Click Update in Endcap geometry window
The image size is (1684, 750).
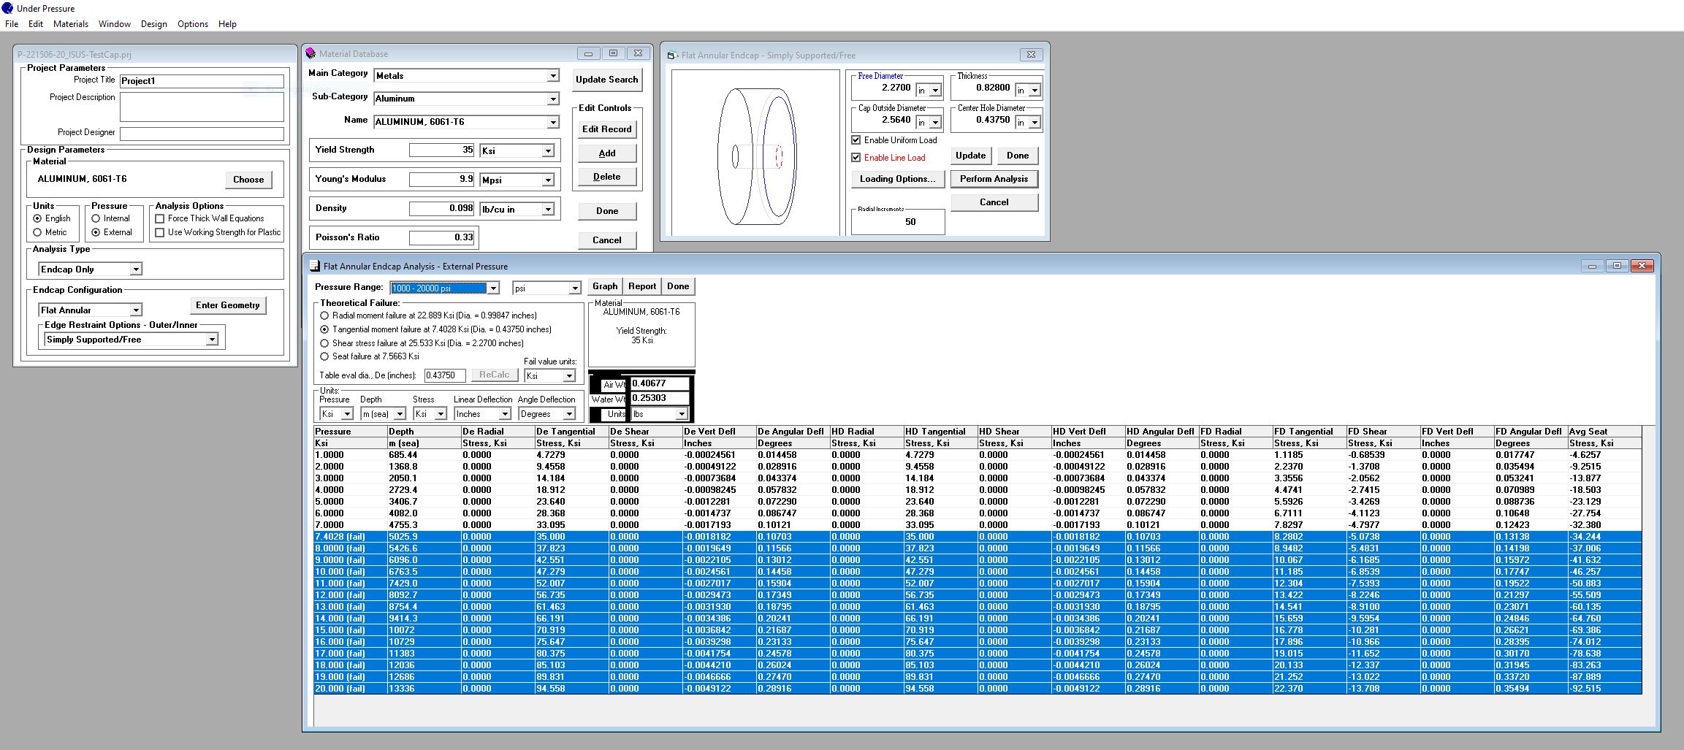tap(970, 156)
